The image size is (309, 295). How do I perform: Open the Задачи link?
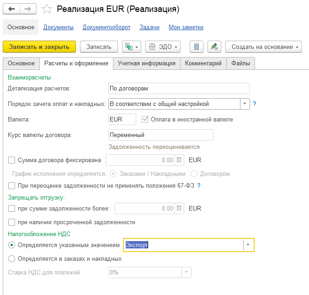[149, 27]
